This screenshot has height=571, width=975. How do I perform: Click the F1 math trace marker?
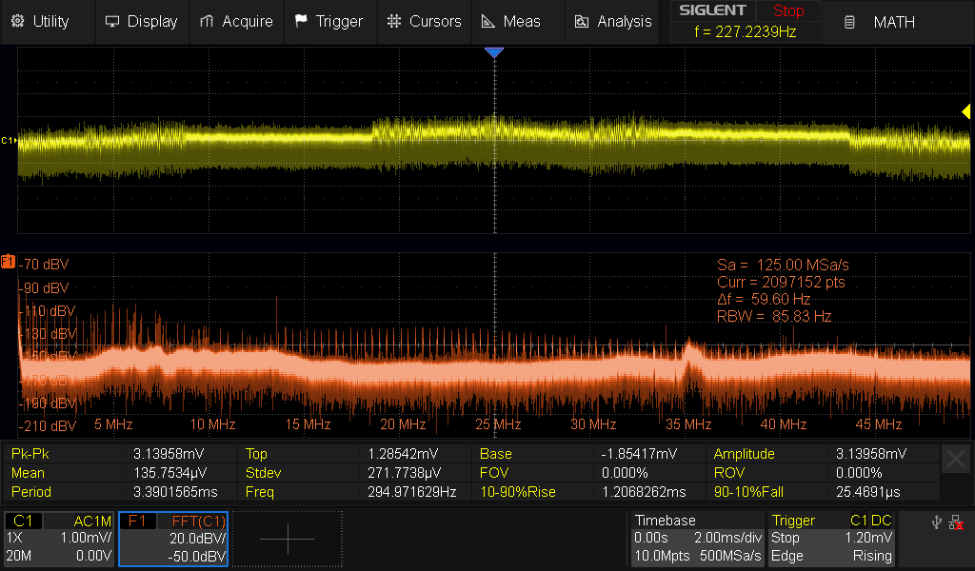(8, 262)
